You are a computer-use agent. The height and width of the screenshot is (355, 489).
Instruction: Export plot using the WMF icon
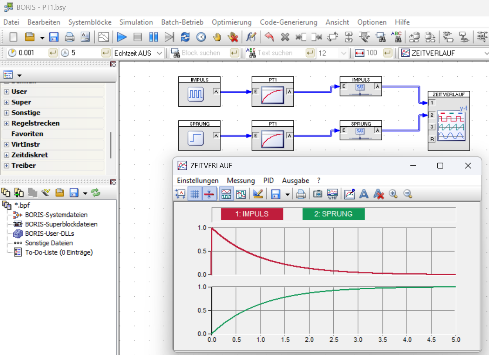(333, 194)
